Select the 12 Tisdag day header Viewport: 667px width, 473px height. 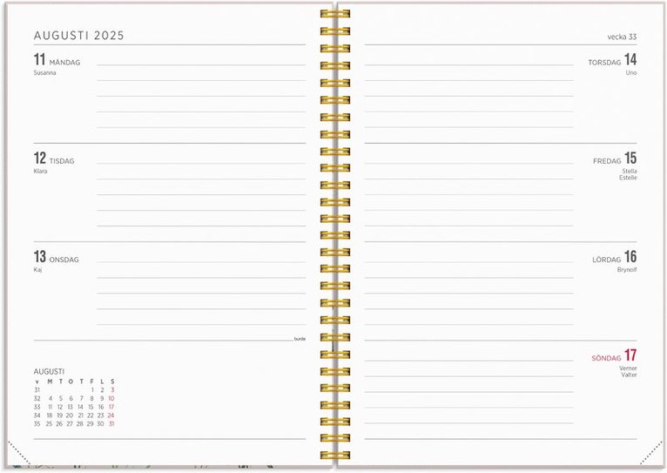tap(54, 159)
